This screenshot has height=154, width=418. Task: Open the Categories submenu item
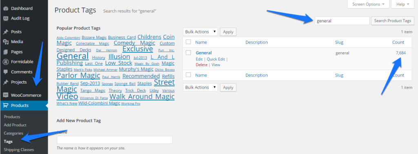tap(13, 133)
